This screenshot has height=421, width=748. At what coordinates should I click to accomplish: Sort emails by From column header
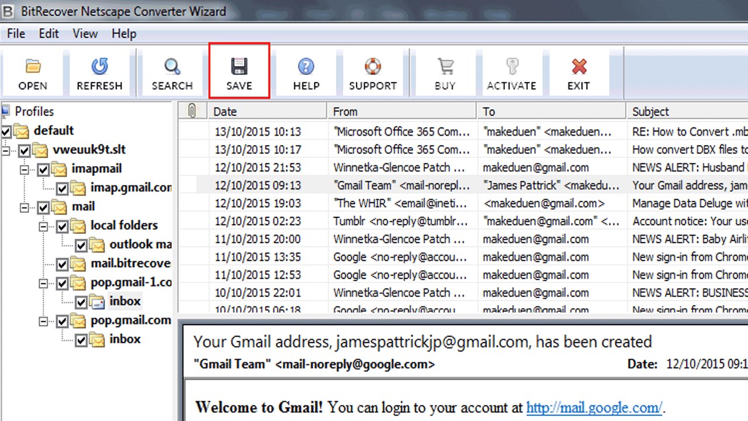402,111
